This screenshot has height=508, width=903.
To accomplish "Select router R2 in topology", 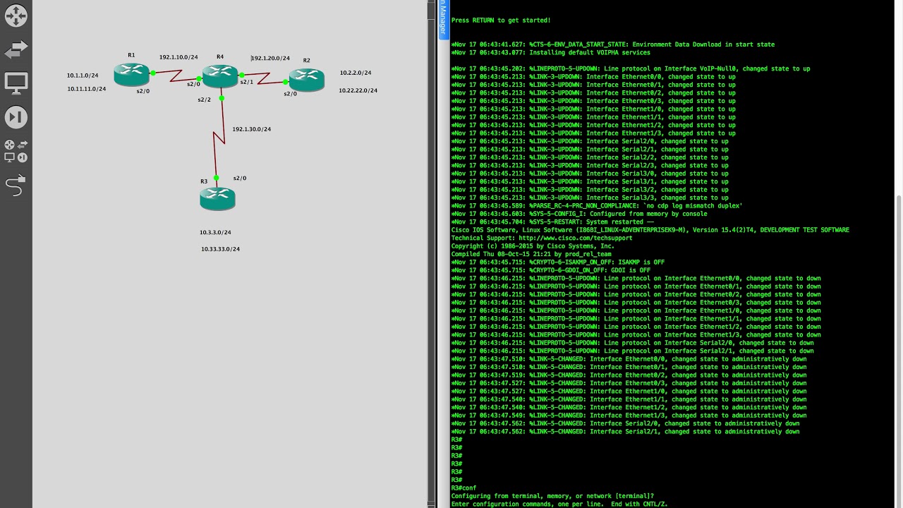I will (x=306, y=79).
